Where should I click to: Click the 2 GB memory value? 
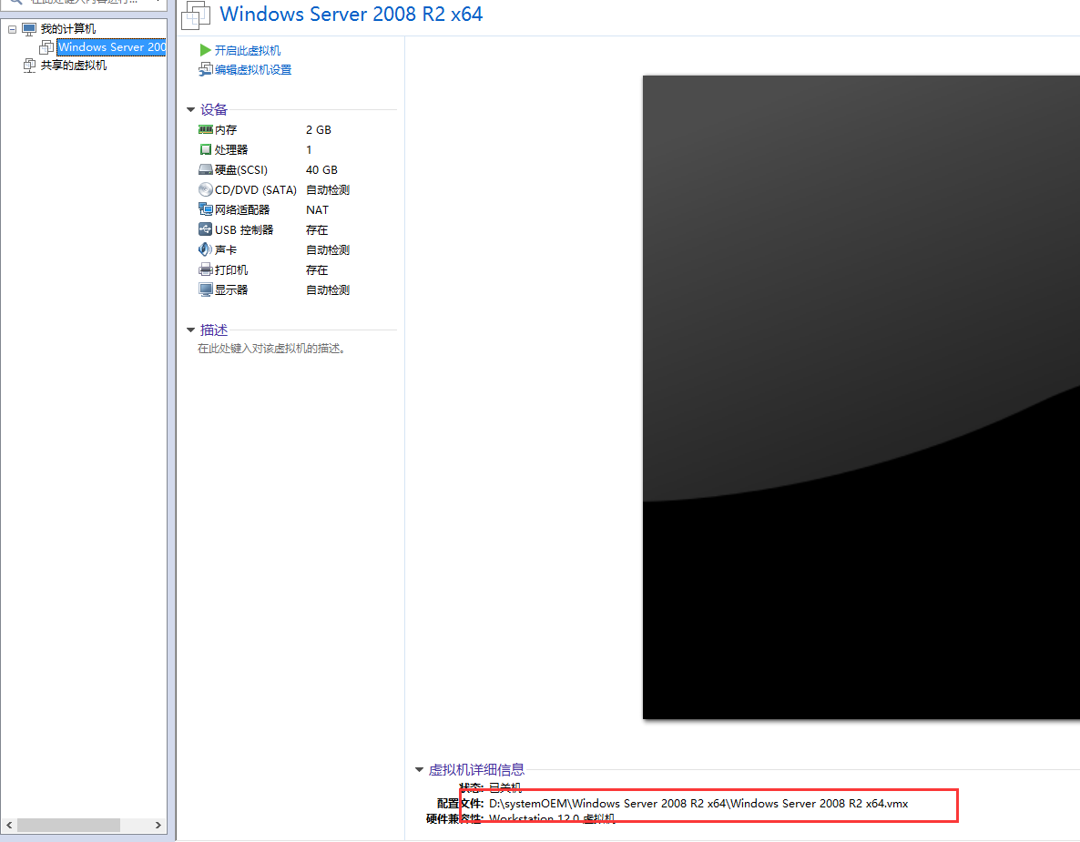click(x=319, y=129)
